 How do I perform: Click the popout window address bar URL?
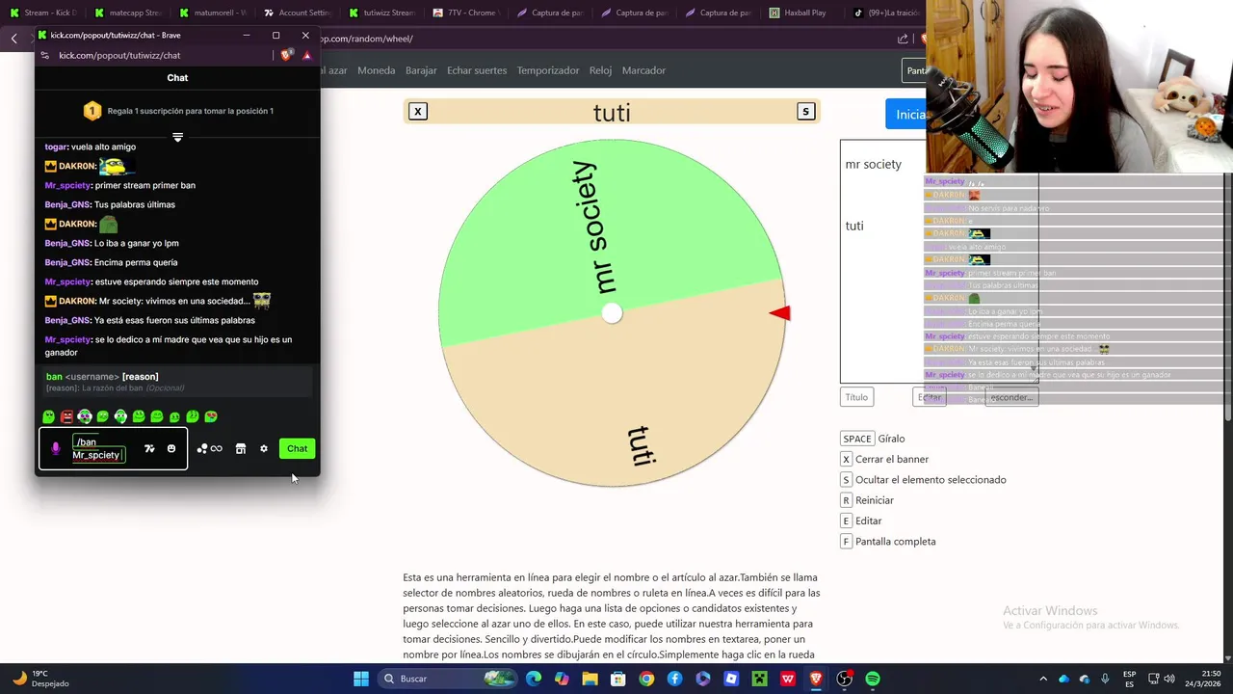tap(119, 55)
